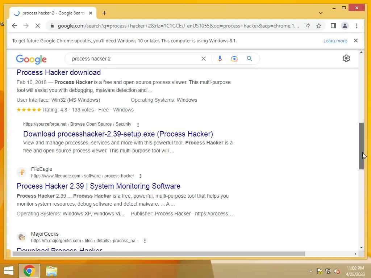Open the taskbar clock and date

click(355, 271)
